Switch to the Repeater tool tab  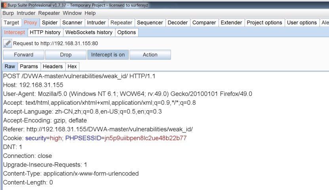point(121,23)
